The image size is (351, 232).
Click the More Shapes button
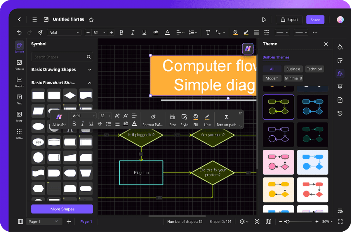coord(62,209)
